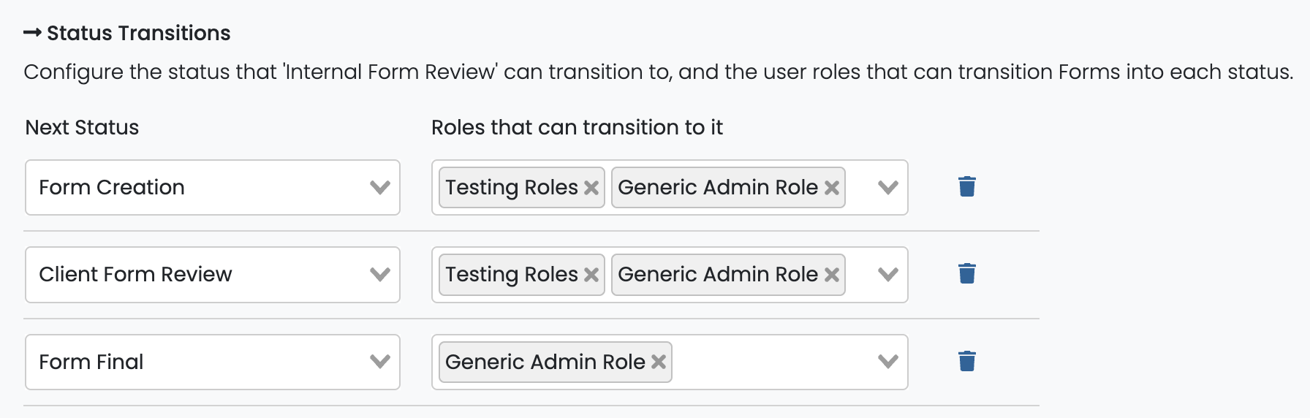This screenshot has width=1310, height=418.
Task: Delete the Form Final transition row
Action: tap(966, 361)
